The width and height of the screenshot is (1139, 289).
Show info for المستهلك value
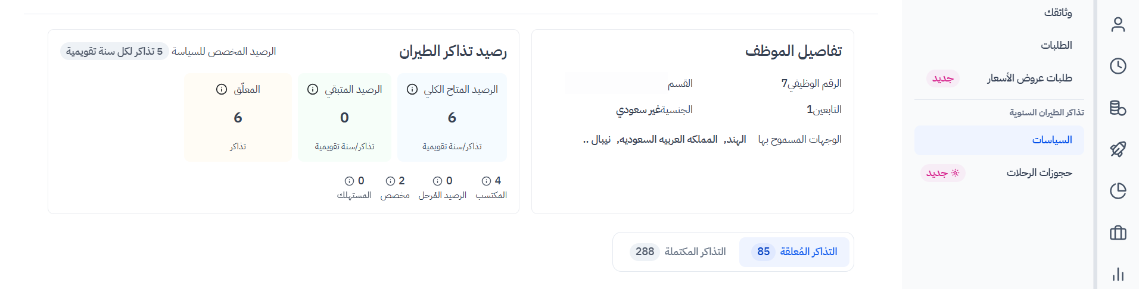tap(350, 181)
